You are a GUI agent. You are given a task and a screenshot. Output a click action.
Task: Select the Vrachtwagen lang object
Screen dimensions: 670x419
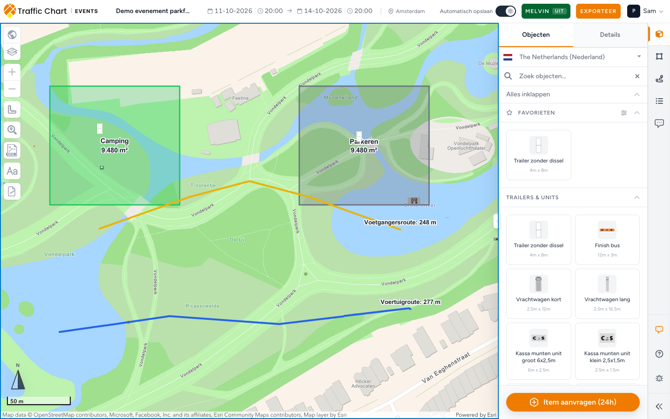607,294
